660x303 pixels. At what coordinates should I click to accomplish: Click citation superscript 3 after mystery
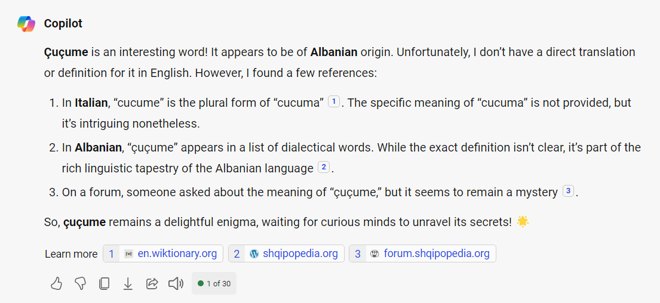pos(568,191)
